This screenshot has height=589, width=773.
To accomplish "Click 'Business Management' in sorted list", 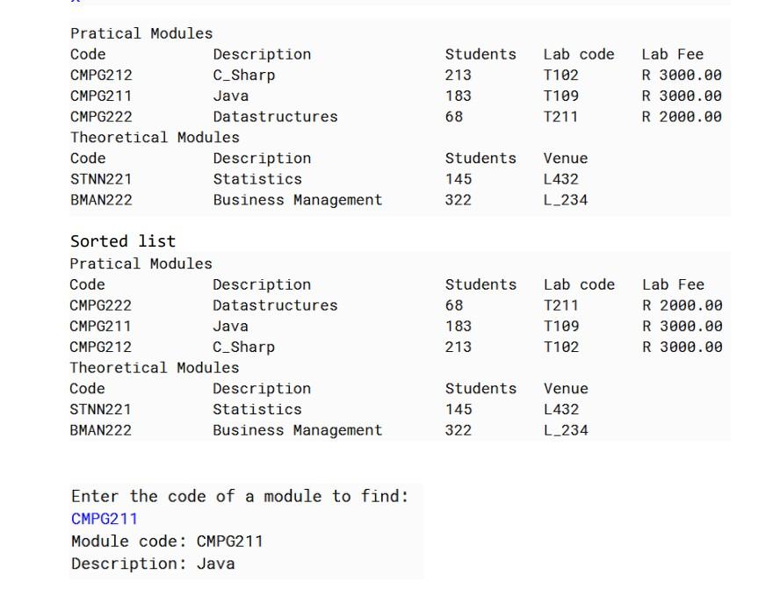I will (x=297, y=430).
